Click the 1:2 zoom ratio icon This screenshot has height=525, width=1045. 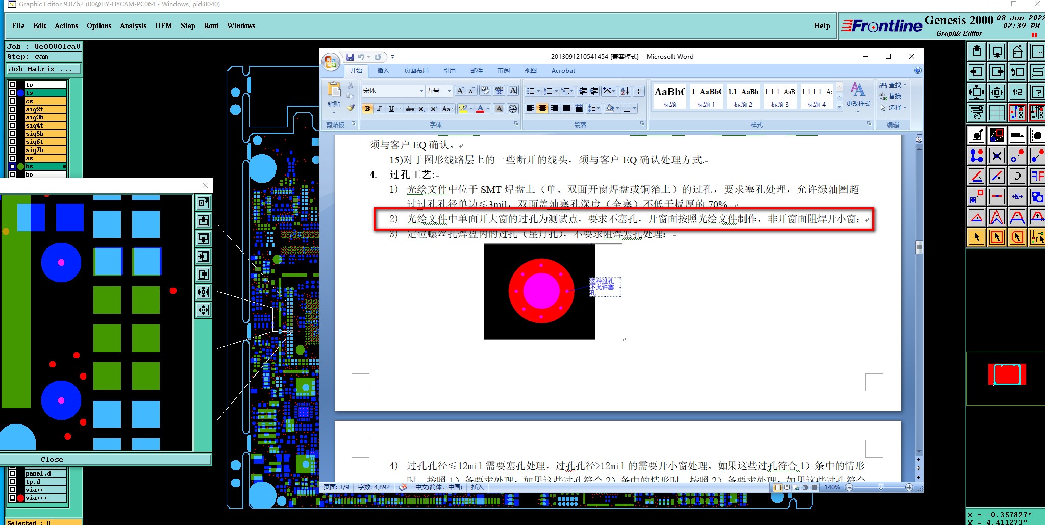(1017, 92)
